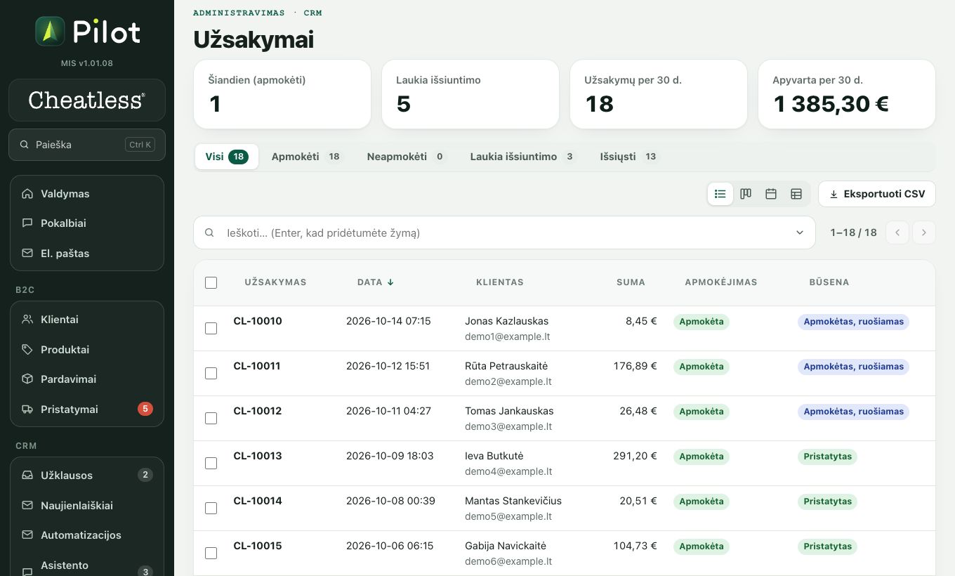Open order CL-10013 link

(258, 456)
